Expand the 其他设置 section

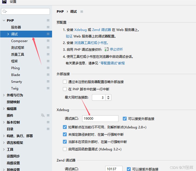point(4,169)
